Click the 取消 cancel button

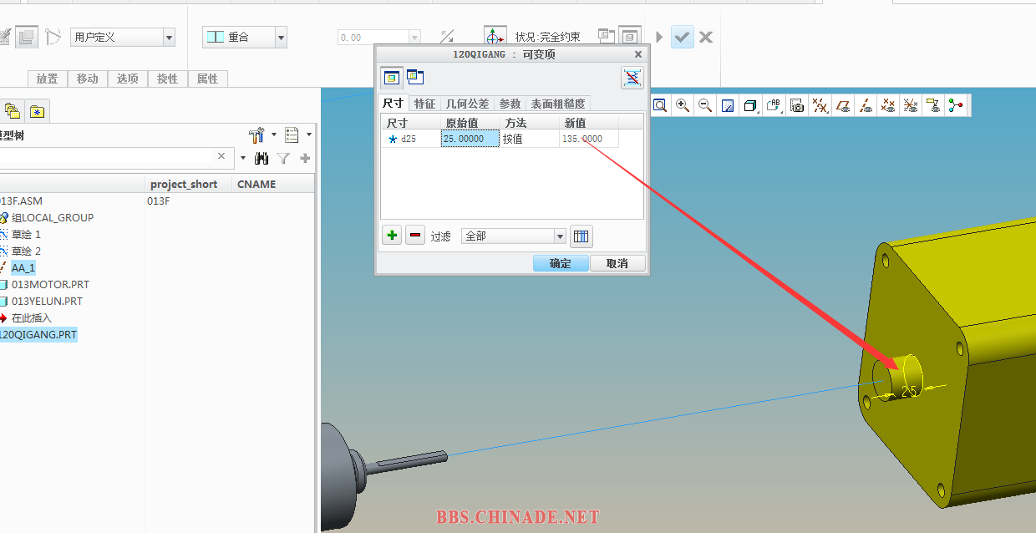pyautogui.click(x=617, y=263)
